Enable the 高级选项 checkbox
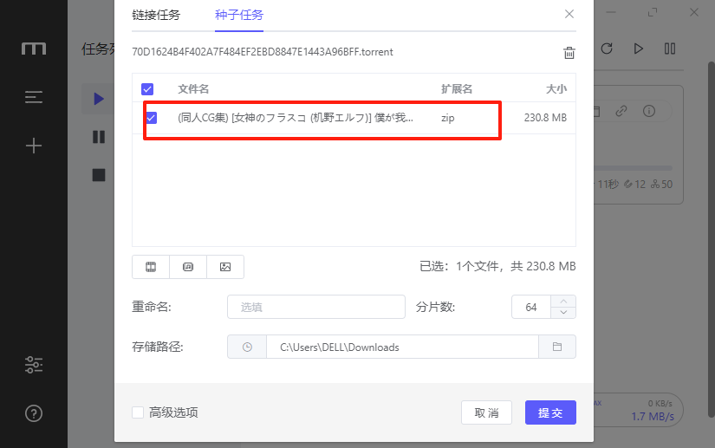This screenshot has height=448, width=715. 138,412
